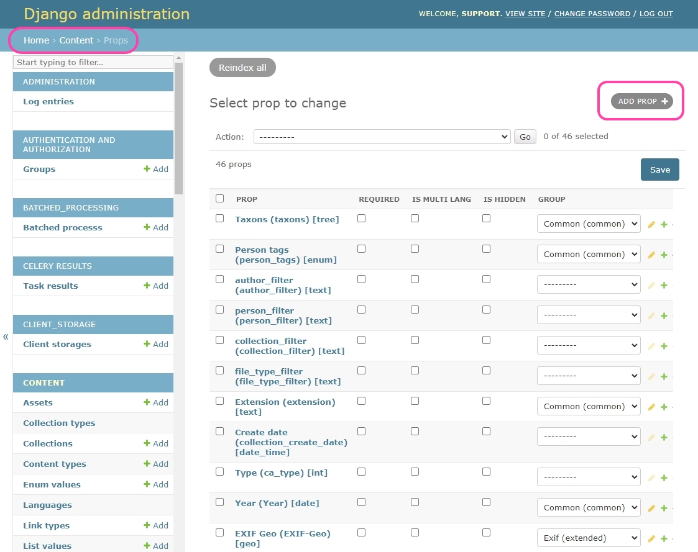Click Add next to Client storages

(156, 344)
